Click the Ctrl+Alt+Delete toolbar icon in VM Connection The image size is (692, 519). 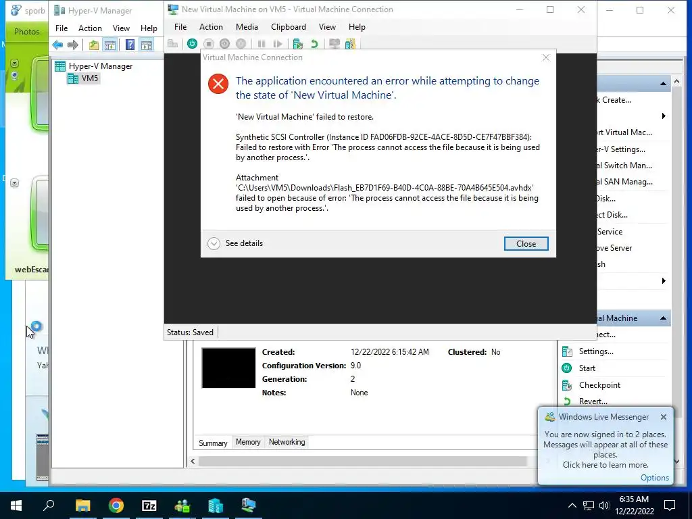(x=172, y=44)
